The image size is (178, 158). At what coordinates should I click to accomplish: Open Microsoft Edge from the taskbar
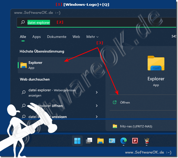coord(124,141)
